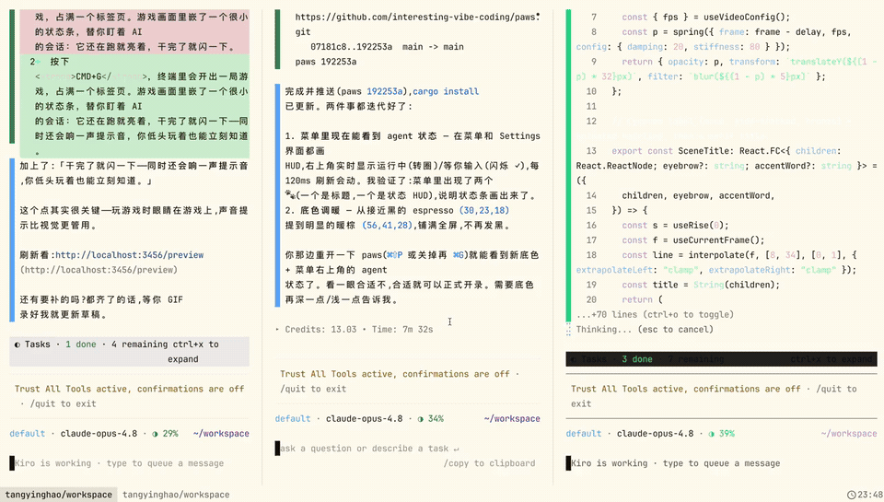Viewport: 884px width, 502px height.
Task: Click the default agent label in right pane
Action: (584, 434)
